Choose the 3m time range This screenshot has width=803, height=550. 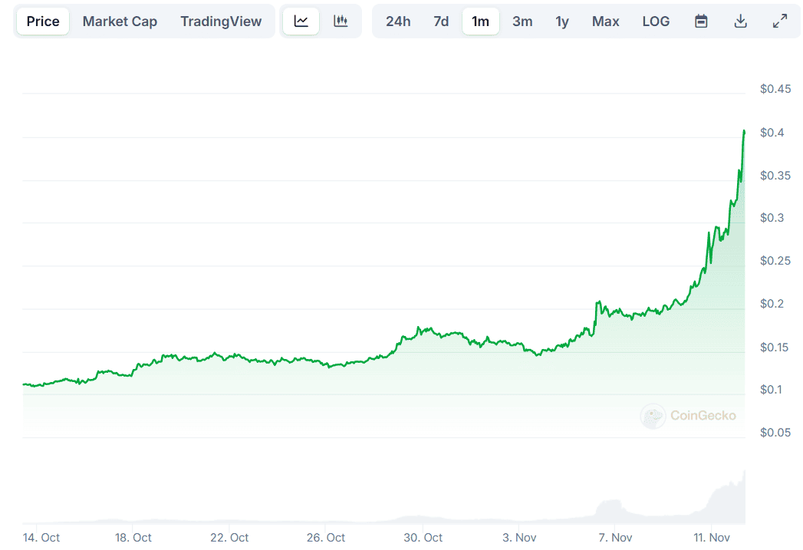522,21
